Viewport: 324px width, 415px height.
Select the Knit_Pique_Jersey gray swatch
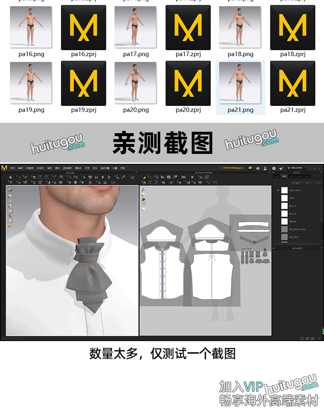284,229
